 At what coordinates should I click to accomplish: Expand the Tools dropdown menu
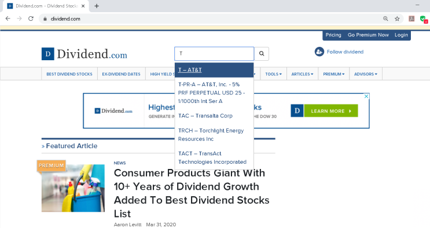(273, 74)
